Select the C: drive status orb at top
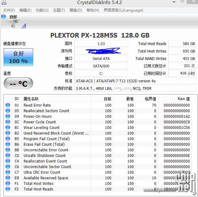The height and width of the screenshot is (197, 198). click(3, 16)
